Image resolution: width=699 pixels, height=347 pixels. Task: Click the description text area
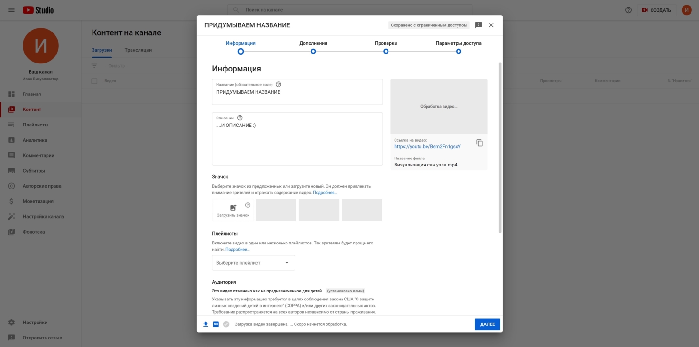pos(297,139)
